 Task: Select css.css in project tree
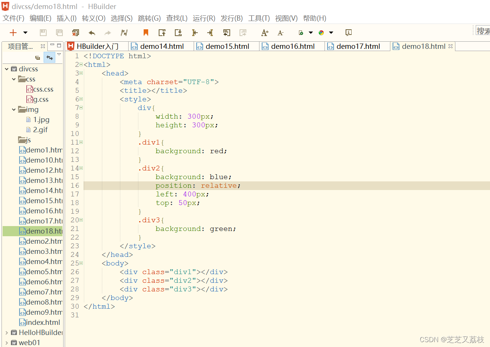click(40, 89)
